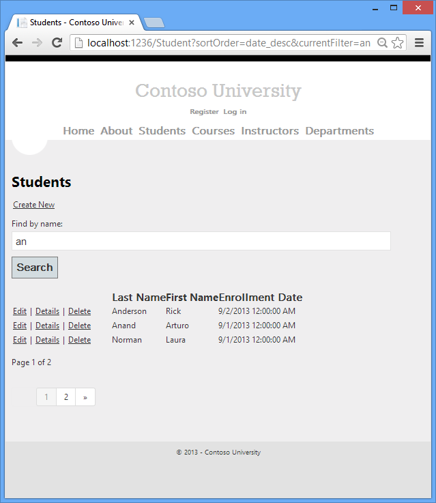
Task: View Details for Norman
Action: click(48, 340)
